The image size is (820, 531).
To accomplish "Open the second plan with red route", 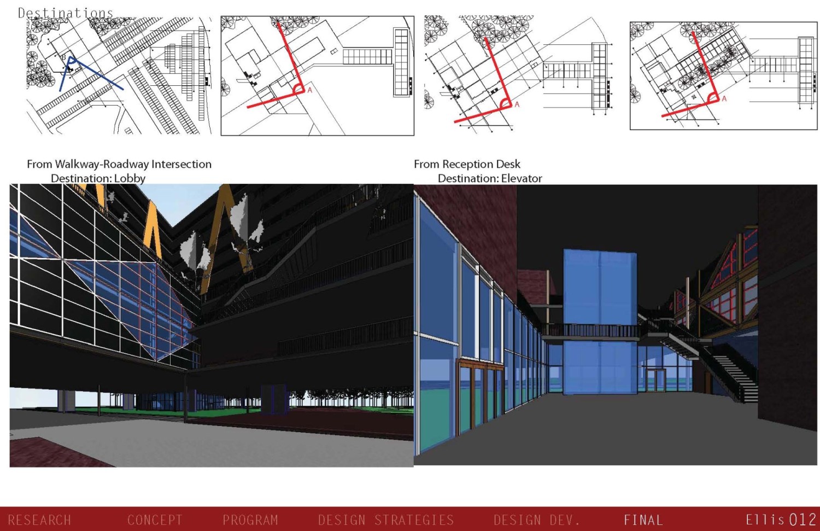I will (x=318, y=75).
